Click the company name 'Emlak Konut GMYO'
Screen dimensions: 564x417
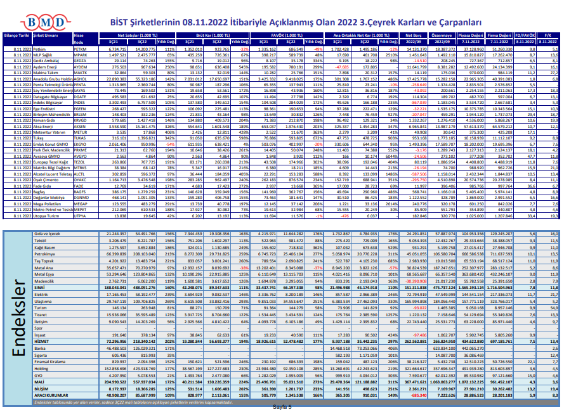click(51, 144)
